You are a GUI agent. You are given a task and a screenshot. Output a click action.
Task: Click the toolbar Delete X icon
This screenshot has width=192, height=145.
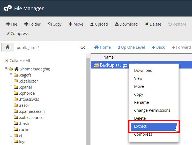click(x=147, y=24)
